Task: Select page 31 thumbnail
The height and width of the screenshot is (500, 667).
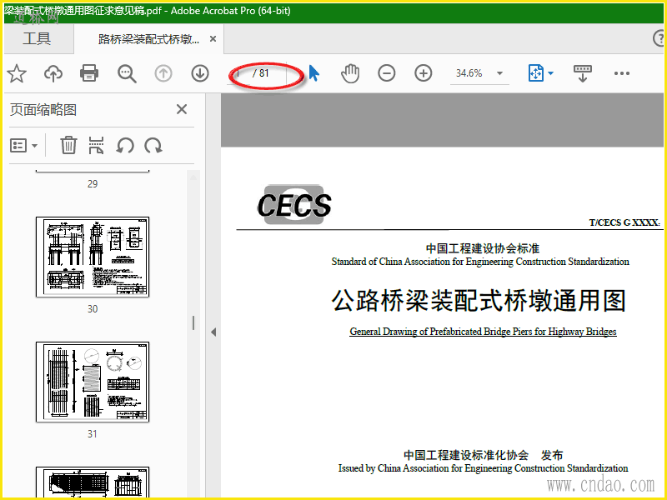Action: [x=93, y=382]
